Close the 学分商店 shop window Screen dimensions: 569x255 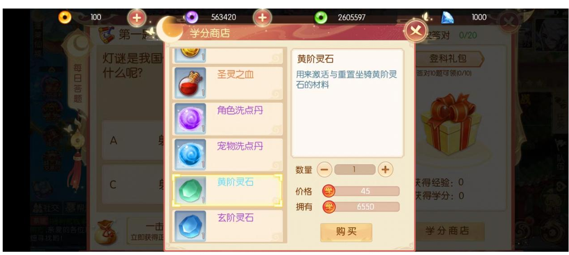pos(416,31)
